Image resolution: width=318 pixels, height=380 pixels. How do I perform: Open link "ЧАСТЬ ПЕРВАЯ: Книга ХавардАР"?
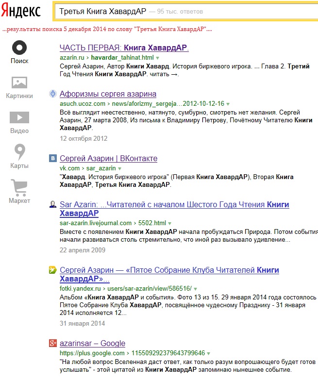coord(124,48)
